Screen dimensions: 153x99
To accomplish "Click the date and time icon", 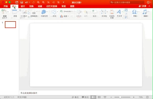I will coord(126,10).
